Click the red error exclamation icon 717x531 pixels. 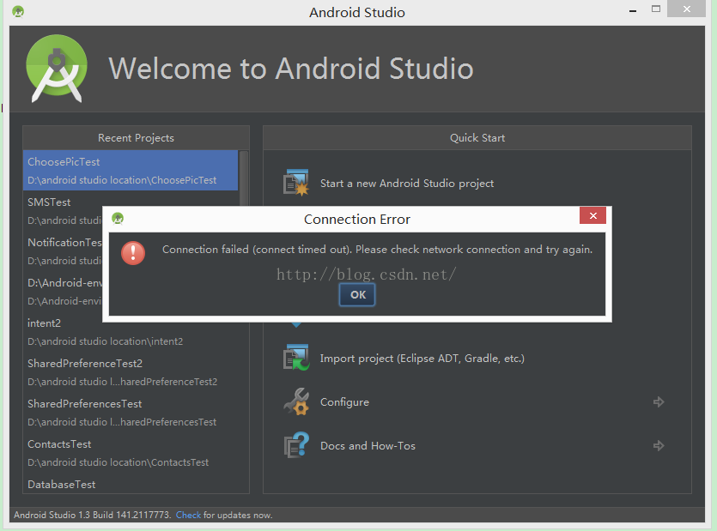pyautogui.click(x=133, y=253)
